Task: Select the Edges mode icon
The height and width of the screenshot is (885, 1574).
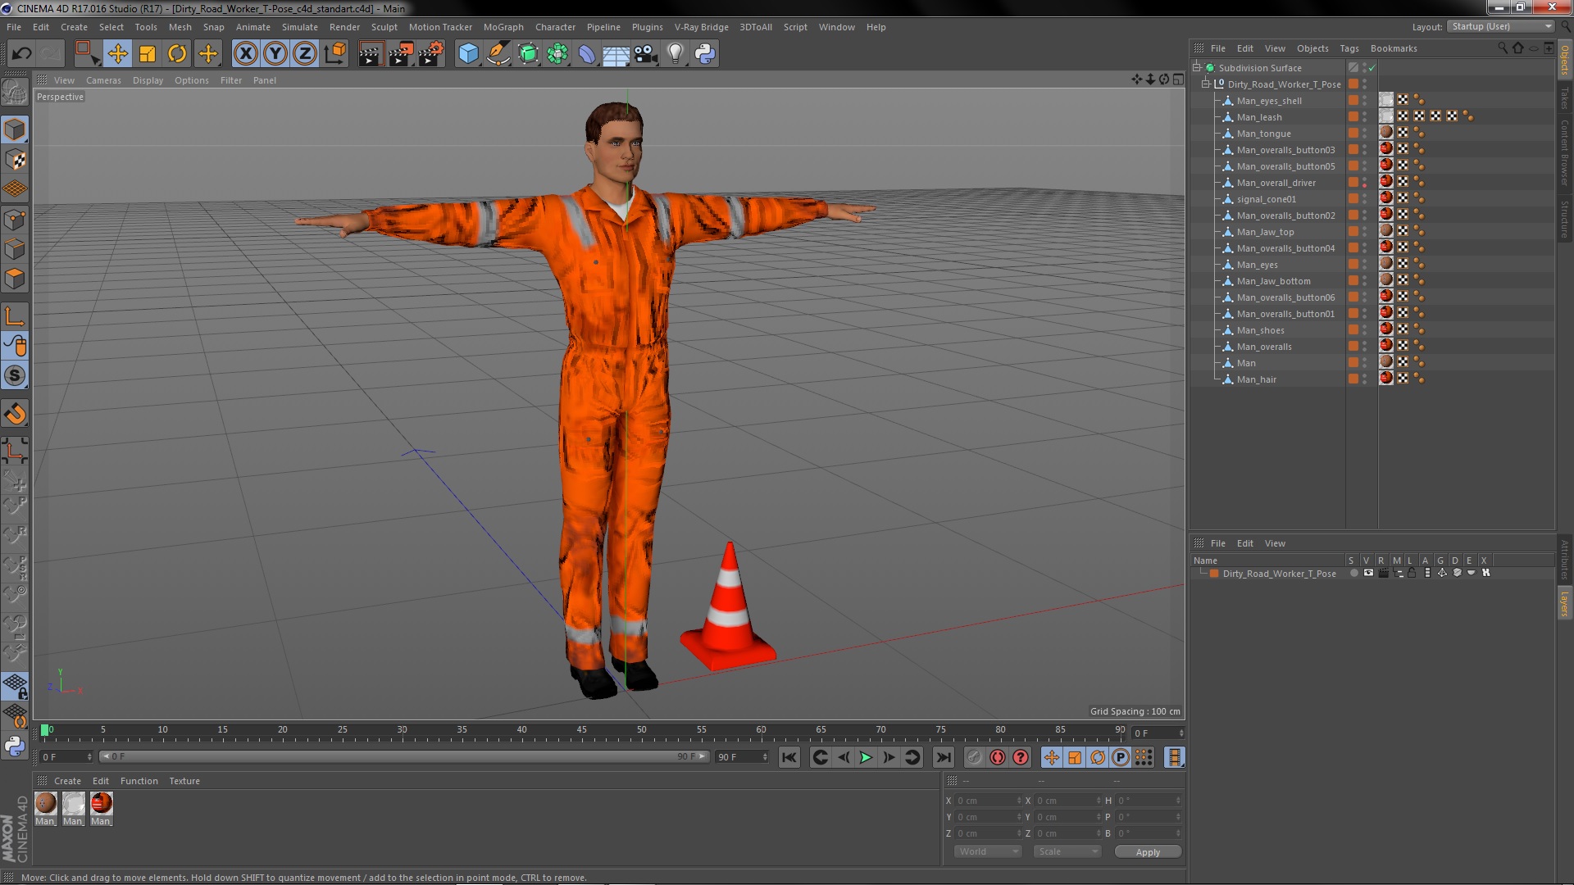Action: 15,249
